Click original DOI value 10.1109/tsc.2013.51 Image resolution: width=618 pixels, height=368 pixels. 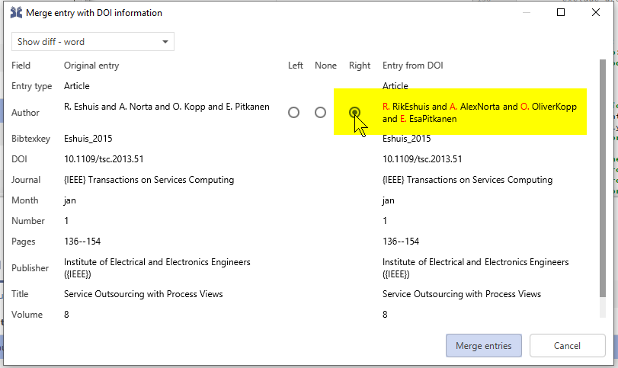pos(104,159)
